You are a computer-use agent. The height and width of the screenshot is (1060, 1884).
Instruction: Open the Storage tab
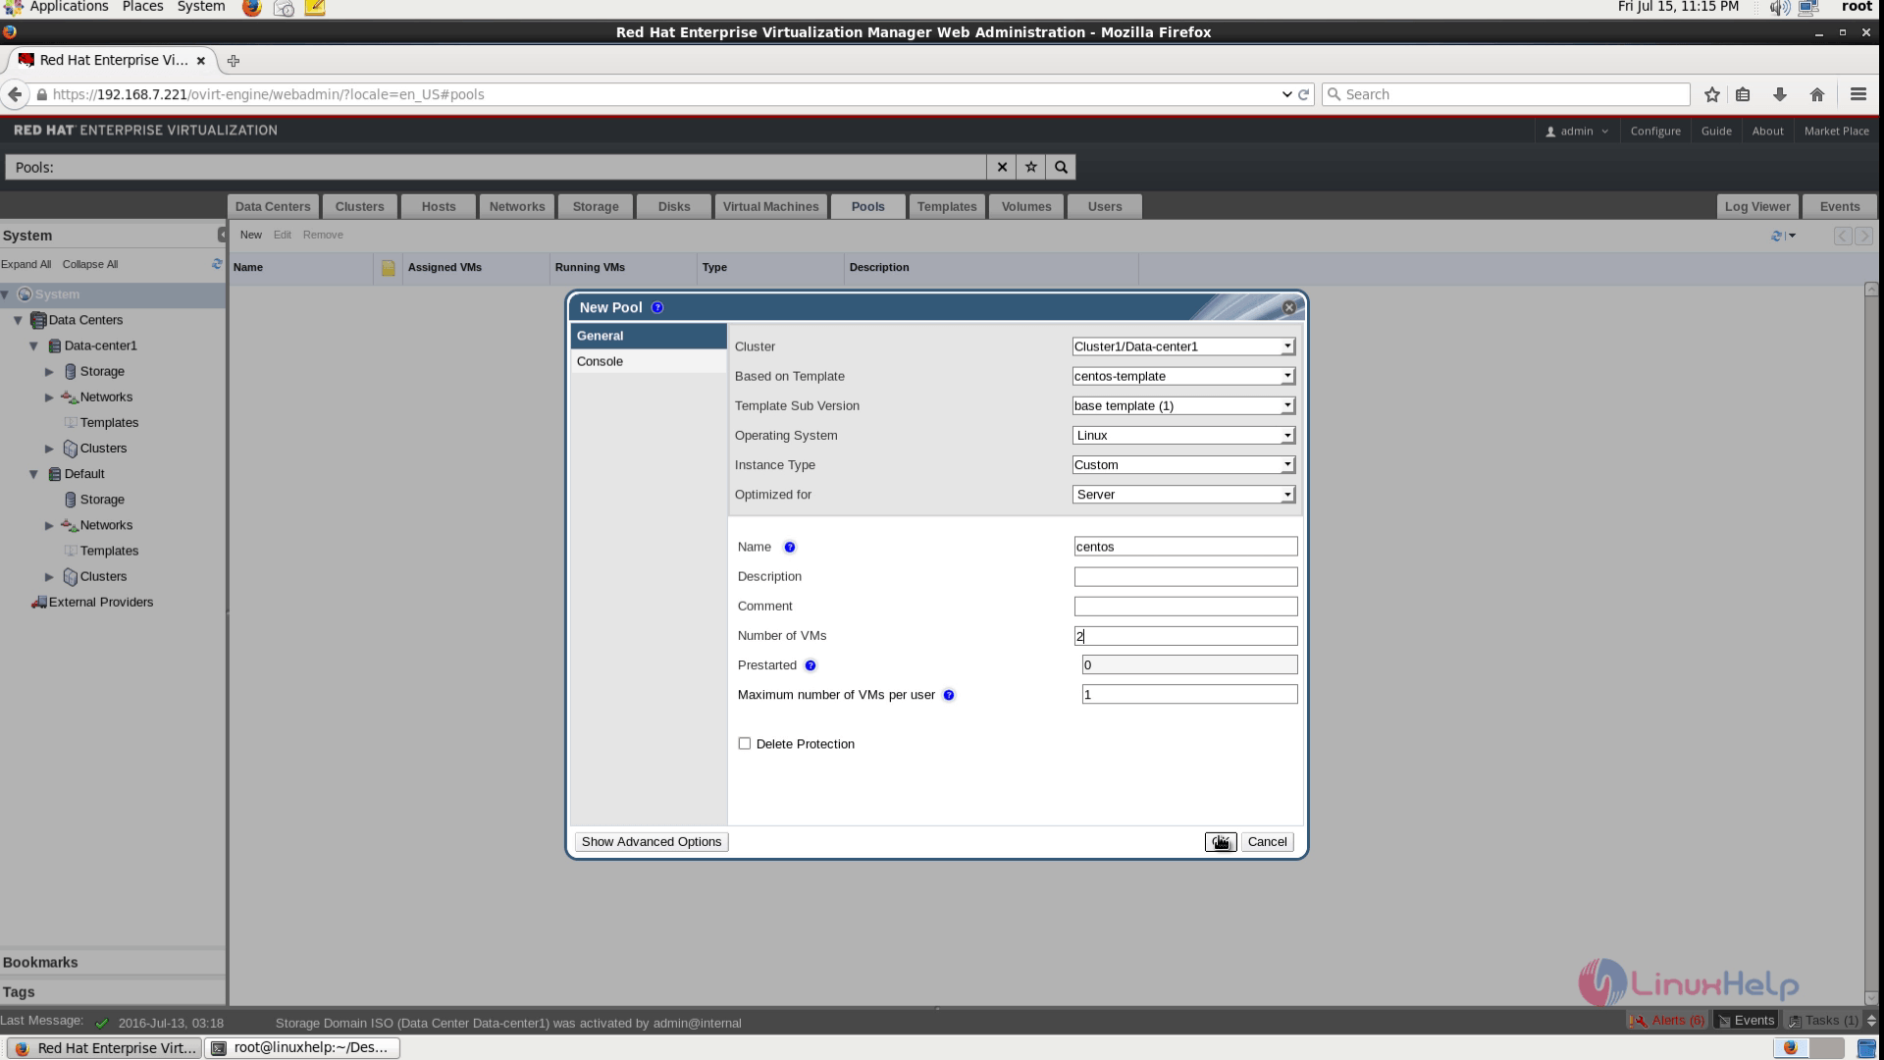[x=596, y=207]
